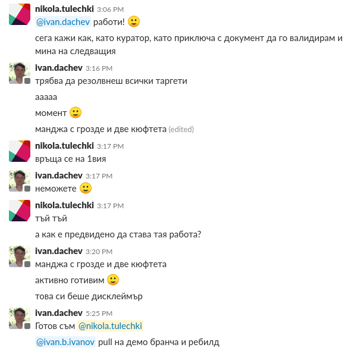
Task: Click the smiley emoji after "активно готивим"
Action: [113, 280]
